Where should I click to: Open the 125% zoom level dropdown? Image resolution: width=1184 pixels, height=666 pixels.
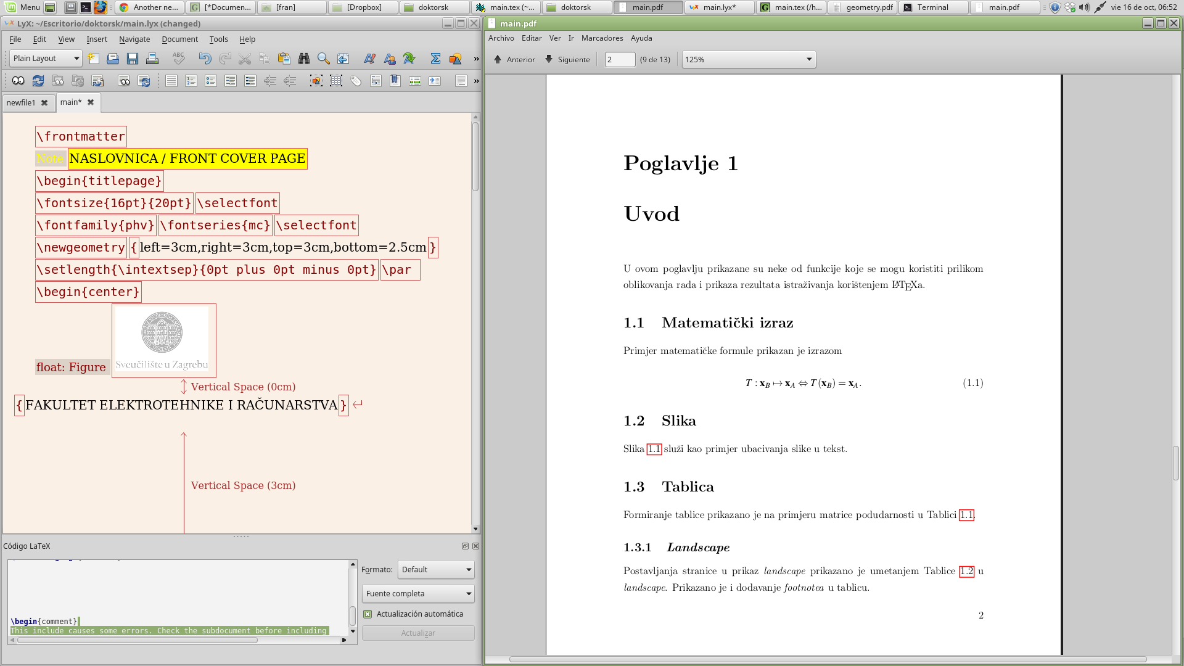(x=748, y=60)
